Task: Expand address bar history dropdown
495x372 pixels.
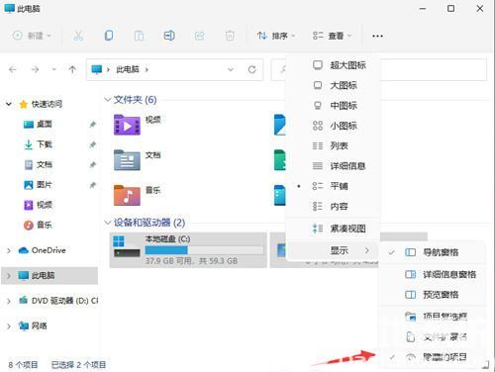Action: coord(231,69)
